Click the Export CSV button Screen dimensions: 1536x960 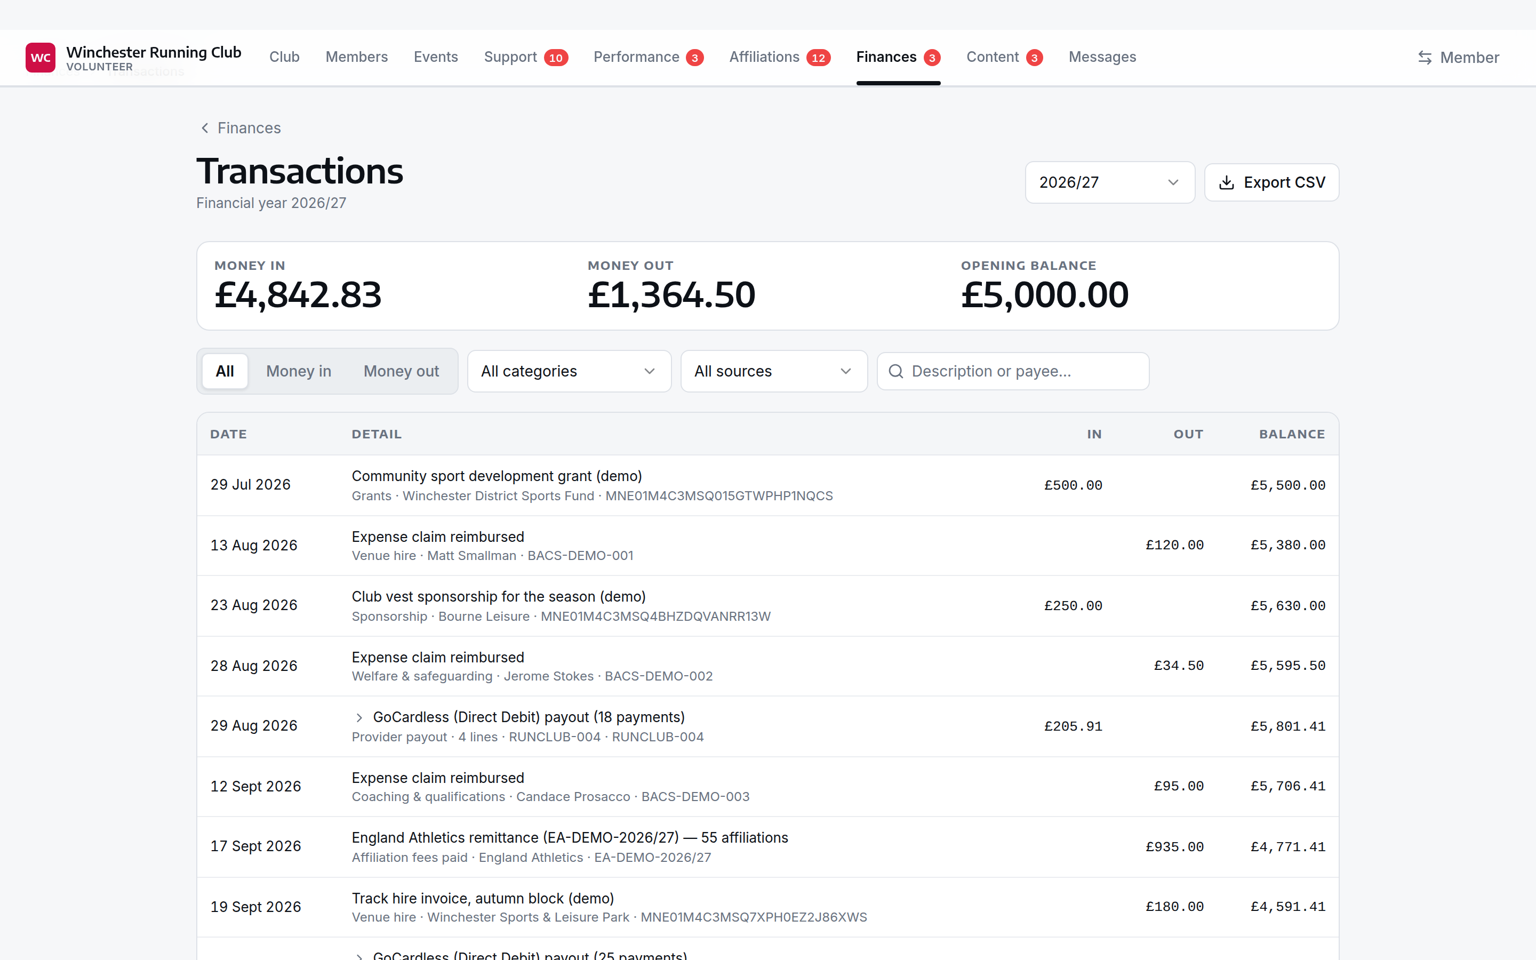[1271, 183]
